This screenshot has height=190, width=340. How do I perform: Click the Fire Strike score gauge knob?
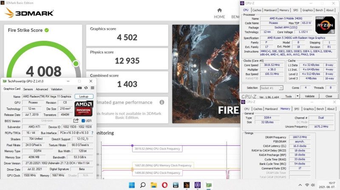pyautogui.click(x=76, y=64)
